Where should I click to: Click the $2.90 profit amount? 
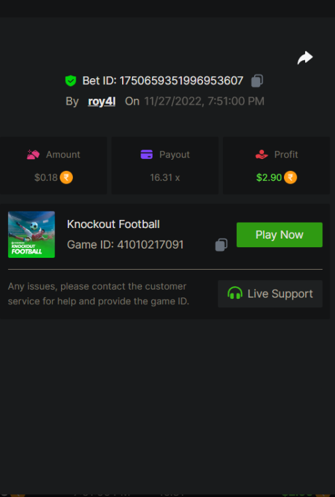point(269,178)
